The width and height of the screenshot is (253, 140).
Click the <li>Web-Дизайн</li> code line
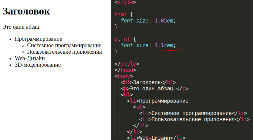(156, 138)
